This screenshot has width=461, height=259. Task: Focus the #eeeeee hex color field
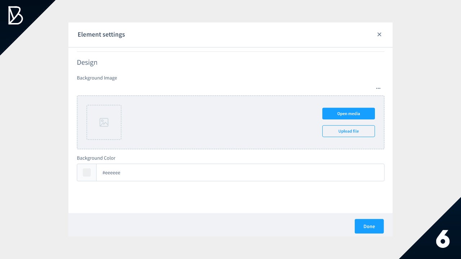tap(238, 173)
